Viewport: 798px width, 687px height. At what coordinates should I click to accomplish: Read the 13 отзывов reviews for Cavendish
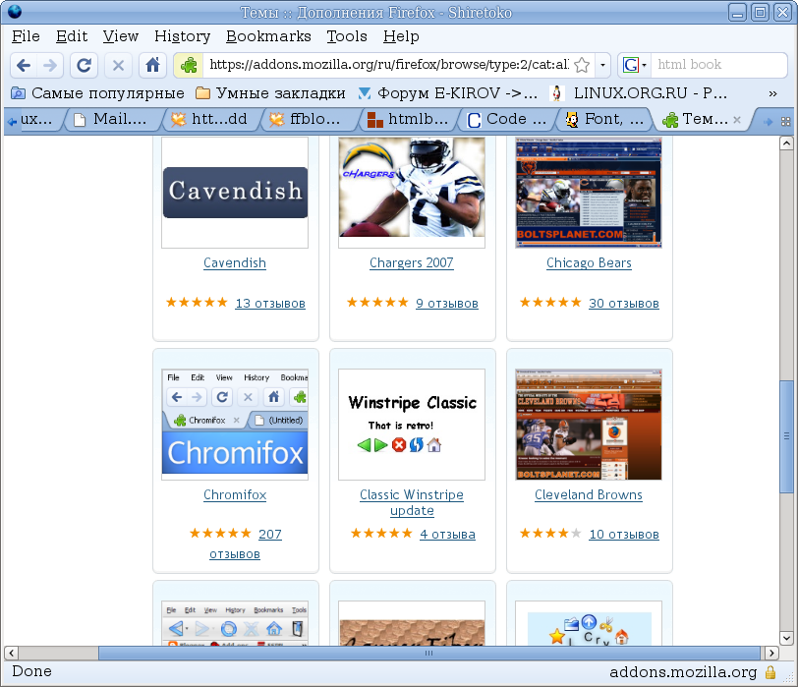pos(270,304)
